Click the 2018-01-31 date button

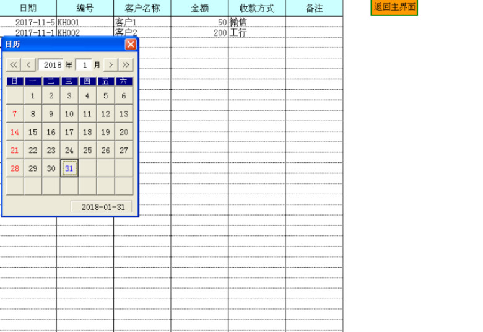pyautogui.click(x=102, y=207)
